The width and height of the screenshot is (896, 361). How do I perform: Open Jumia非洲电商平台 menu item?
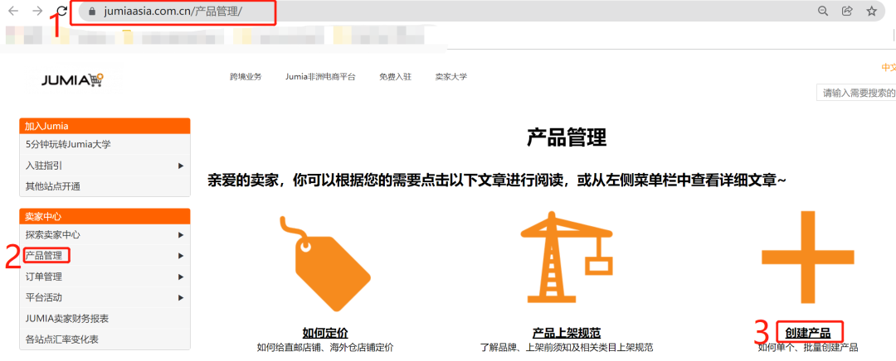(320, 76)
